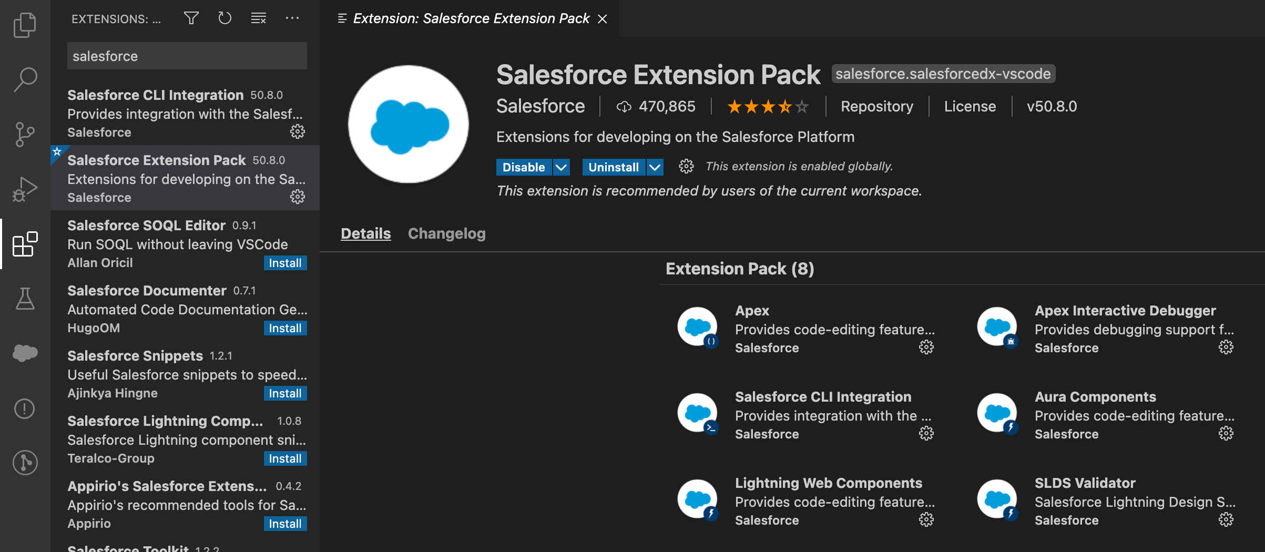Open gear for Apex Interactive Debugger

(1226, 347)
